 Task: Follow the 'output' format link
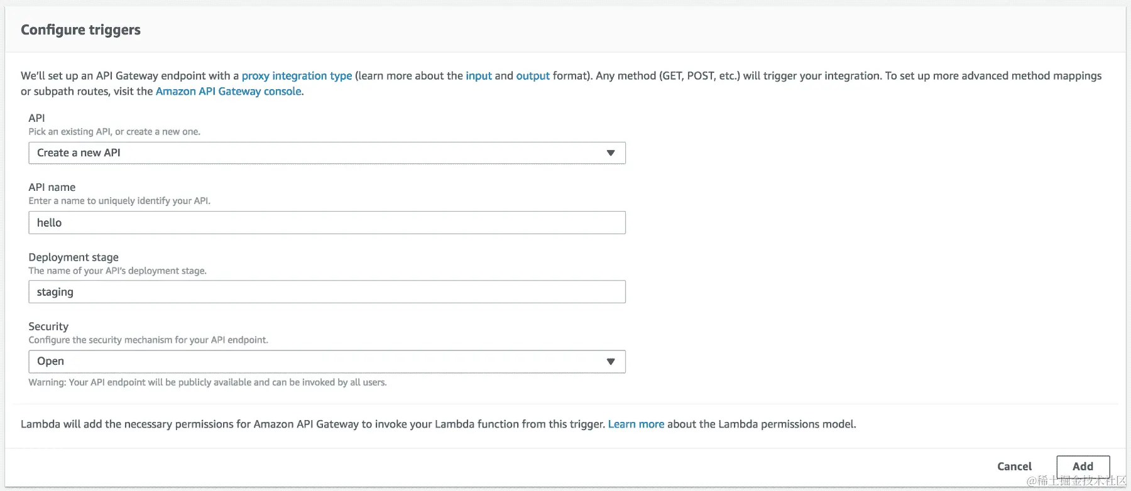pos(532,76)
